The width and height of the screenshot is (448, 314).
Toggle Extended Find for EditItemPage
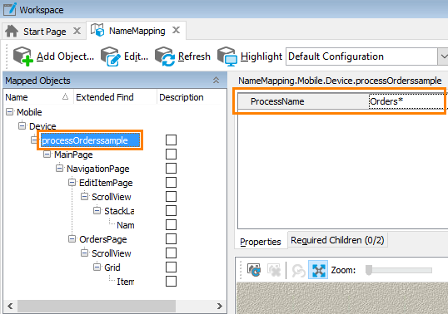click(171, 183)
